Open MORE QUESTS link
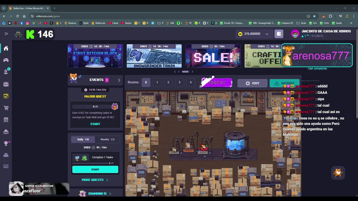The width and height of the screenshot is (358, 201). click(x=95, y=180)
